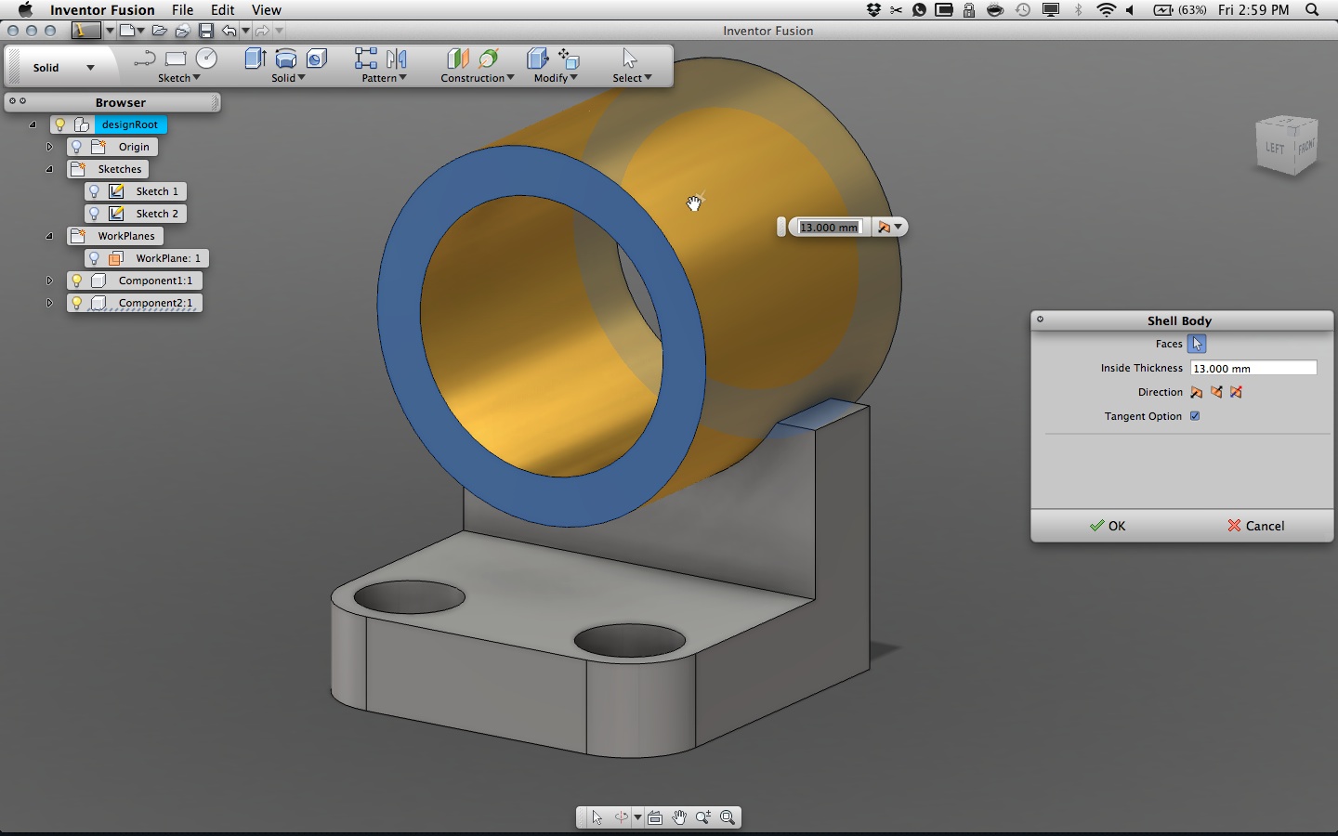Viewport: 1338px width, 836px height.
Task: Toggle visibility of Sketch 1
Action: [94, 191]
